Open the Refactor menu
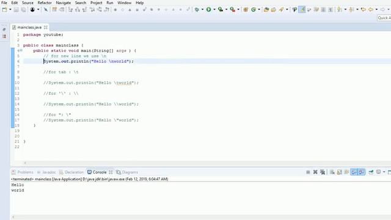 coord(45,2)
